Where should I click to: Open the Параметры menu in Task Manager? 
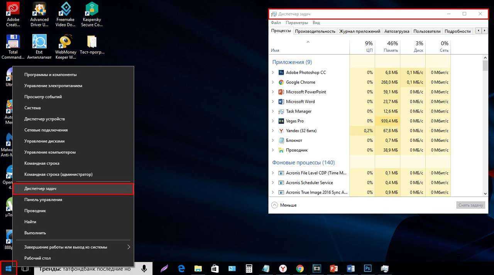(x=297, y=23)
